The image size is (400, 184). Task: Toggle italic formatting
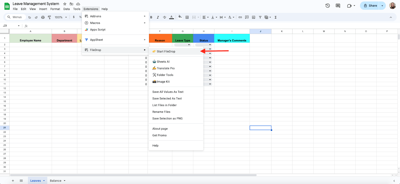pyautogui.click(x=158, y=17)
